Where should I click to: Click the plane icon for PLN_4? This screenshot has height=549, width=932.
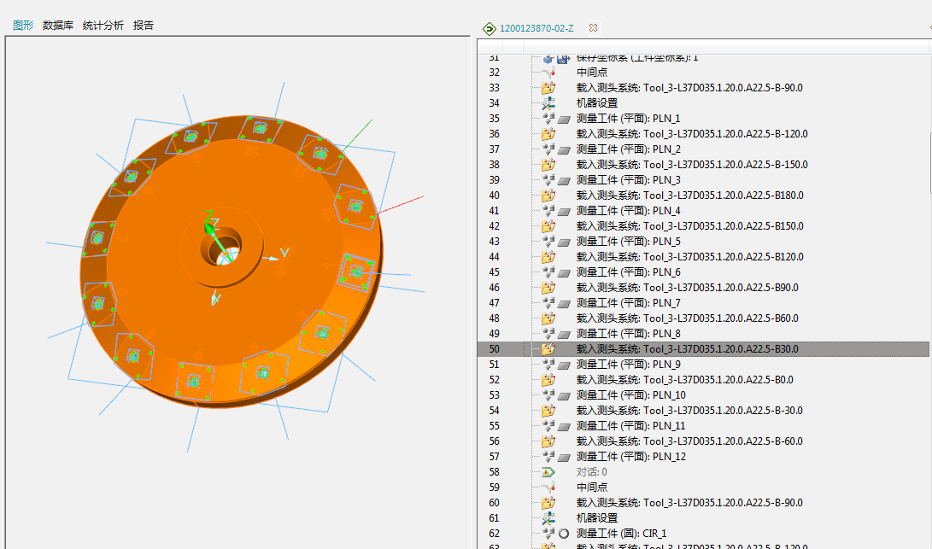[x=564, y=212]
